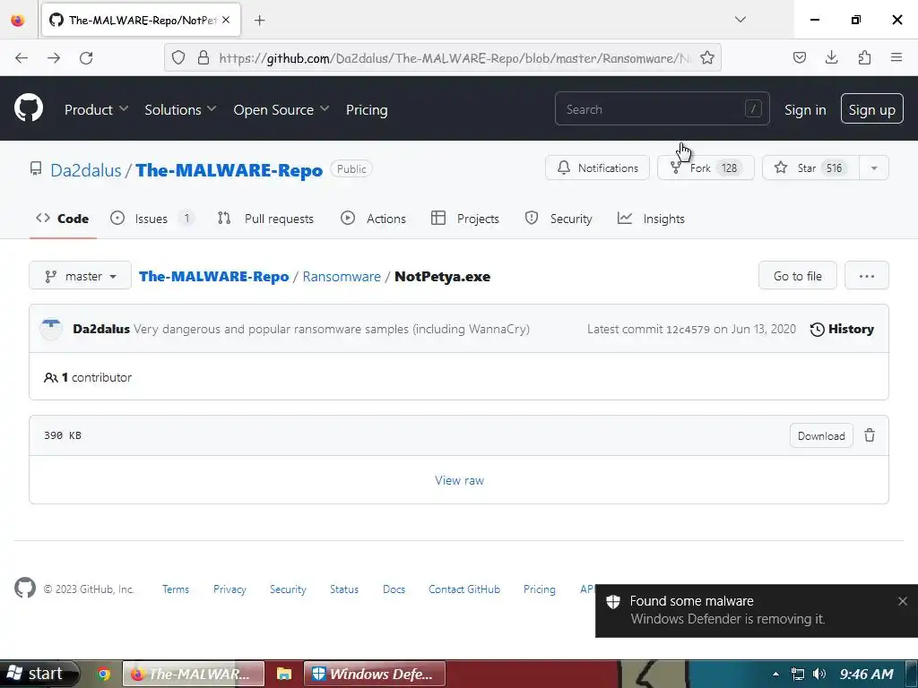Viewport: 918px width, 688px height.
Task: Open footer Terms link
Action: pyautogui.click(x=176, y=589)
